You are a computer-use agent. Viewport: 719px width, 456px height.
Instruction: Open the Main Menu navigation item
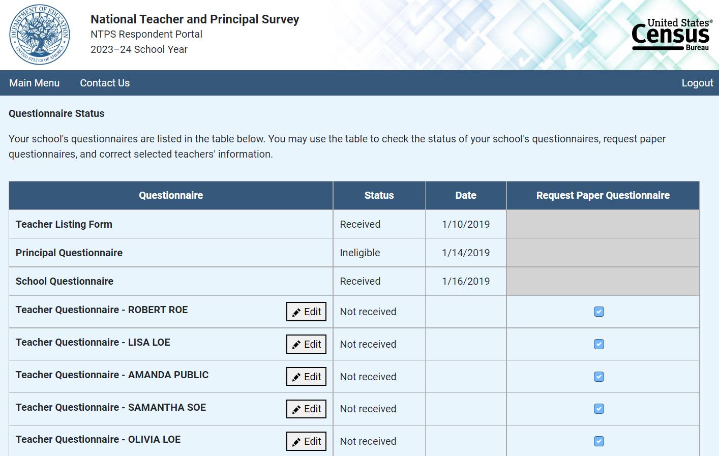coord(35,83)
